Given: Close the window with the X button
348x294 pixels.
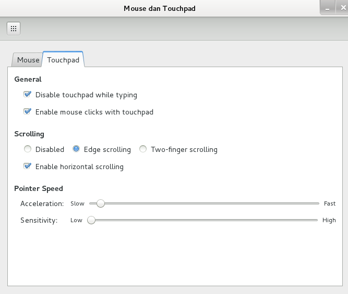Looking at the screenshot, I should (x=342, y=8).
